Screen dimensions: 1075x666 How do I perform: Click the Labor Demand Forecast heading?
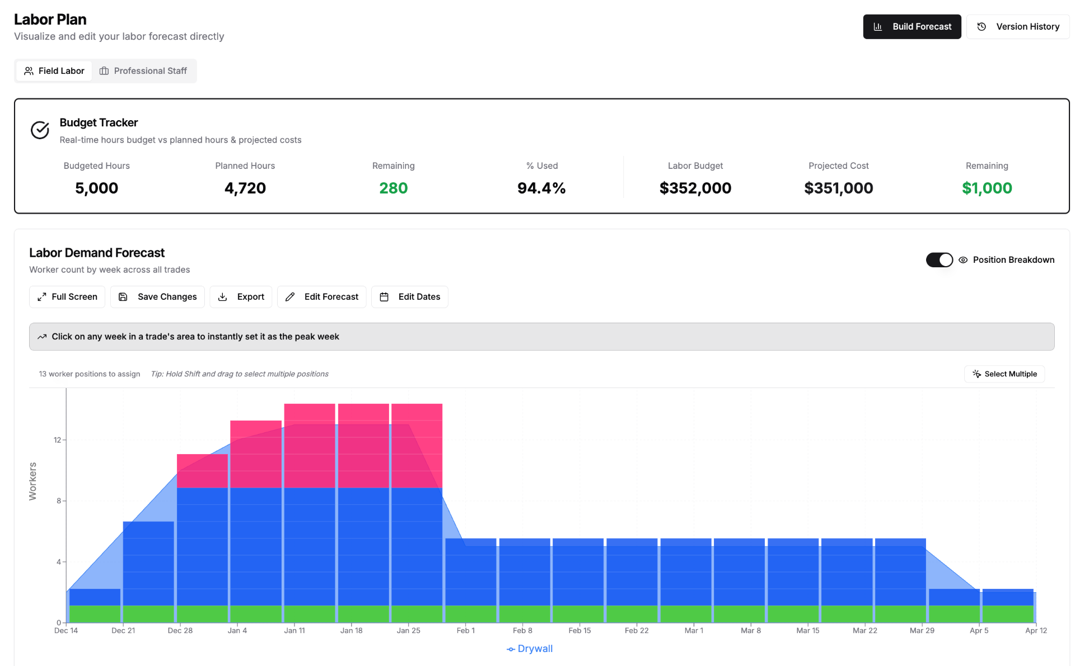click(x=97, y=253)
